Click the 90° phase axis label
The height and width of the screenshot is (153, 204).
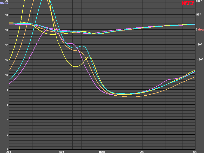198,14
